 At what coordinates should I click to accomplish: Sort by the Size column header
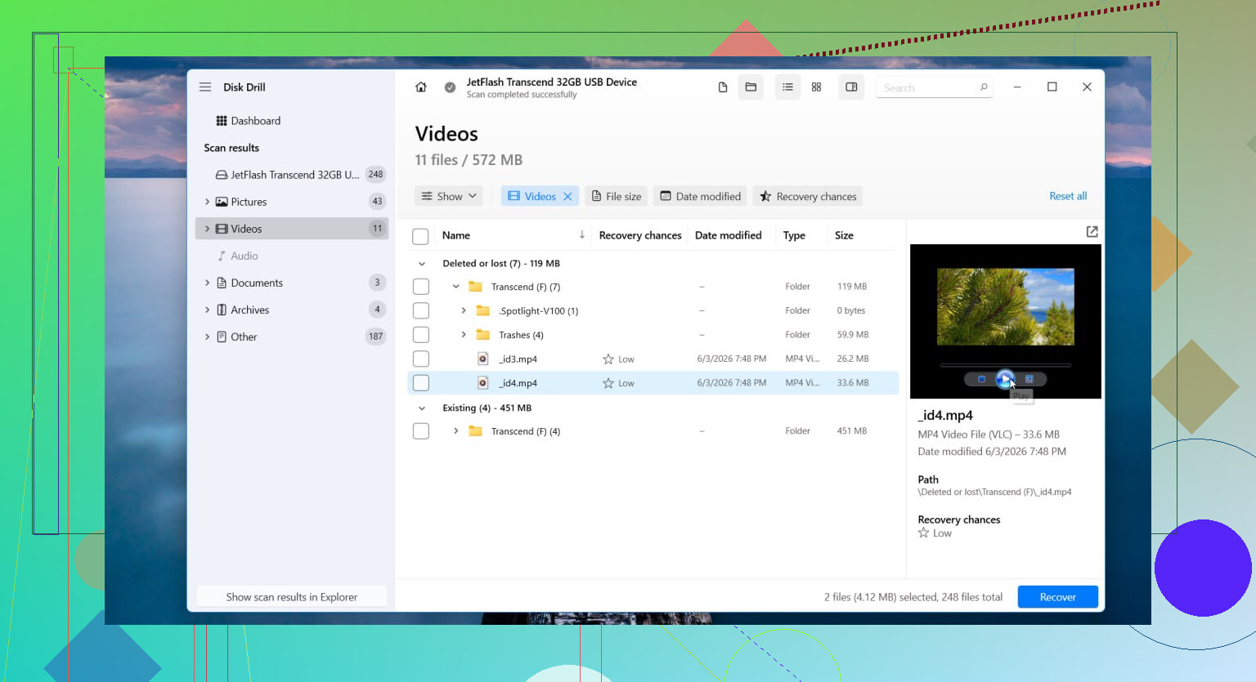(x=844, y=235)
